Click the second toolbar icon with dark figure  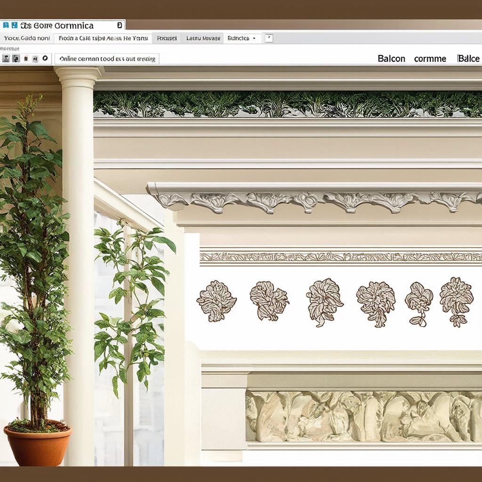coord(16,58)
